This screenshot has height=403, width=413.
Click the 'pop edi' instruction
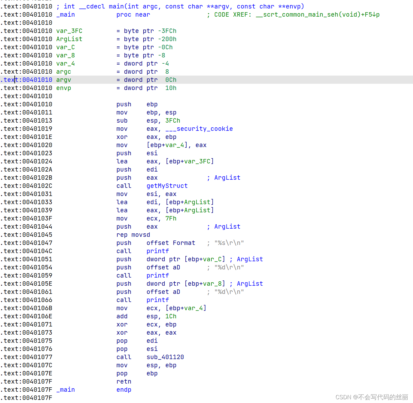point(137,341)
